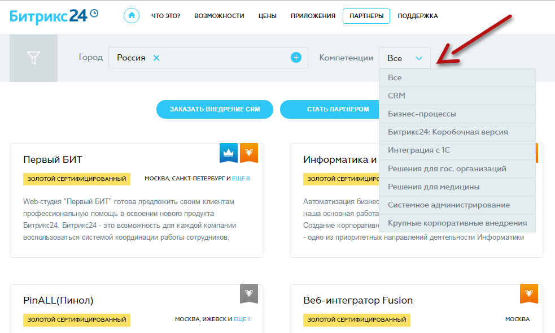Click the gray trophy badge on PinALL
555x333 pixels.
249,293
